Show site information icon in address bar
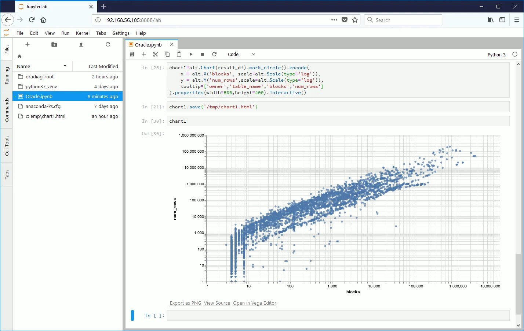Screen dimensions: 524x331 [98, 20]
